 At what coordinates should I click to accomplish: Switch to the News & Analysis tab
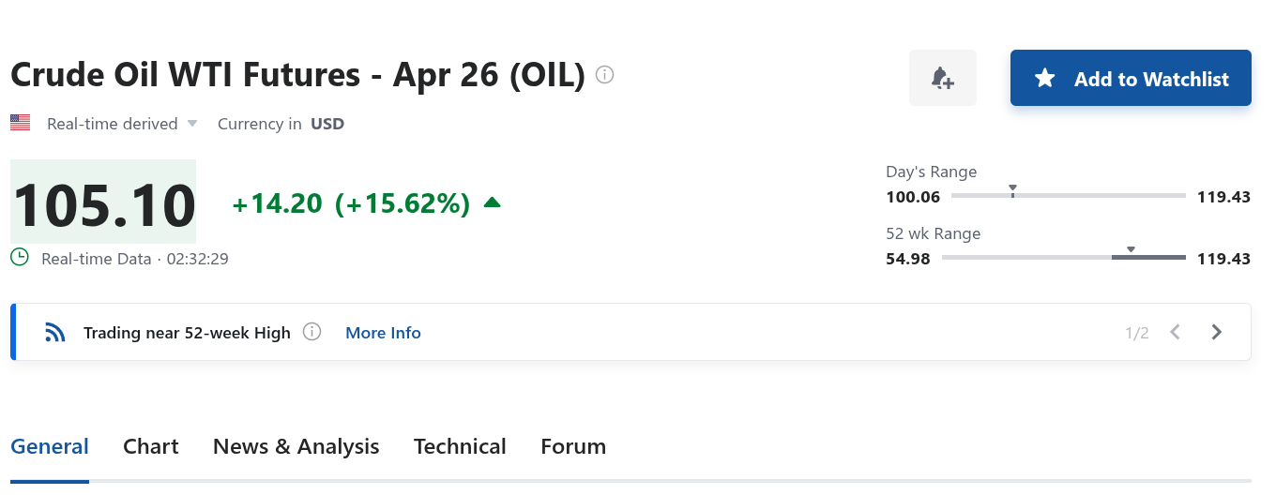click(296, 446)
